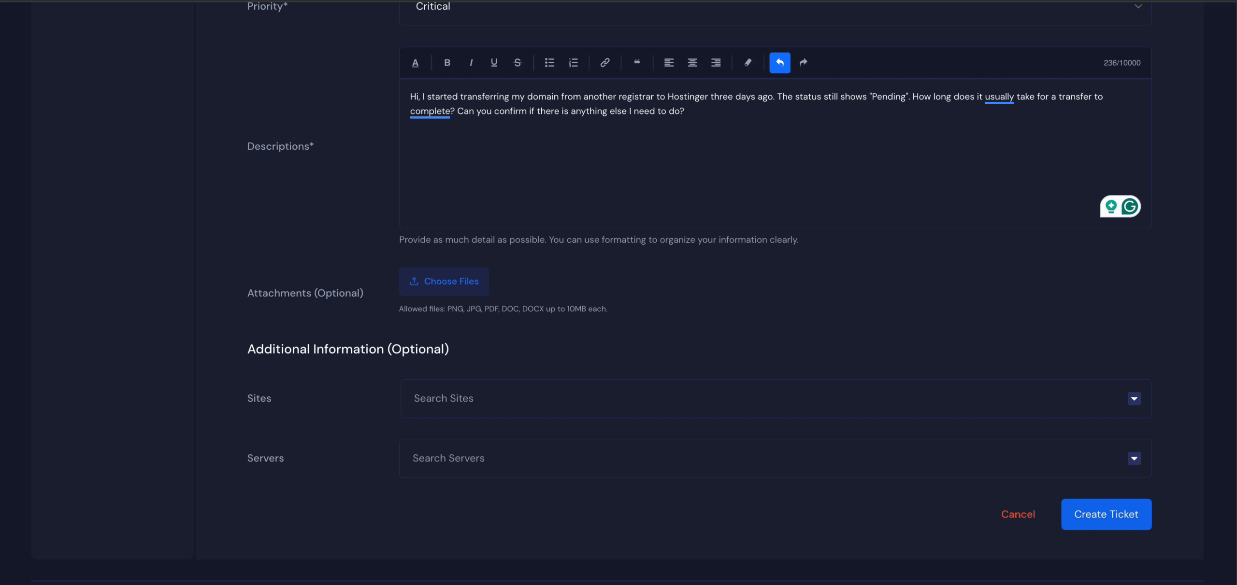Insert a bulleted list

[x=549, y=63]
